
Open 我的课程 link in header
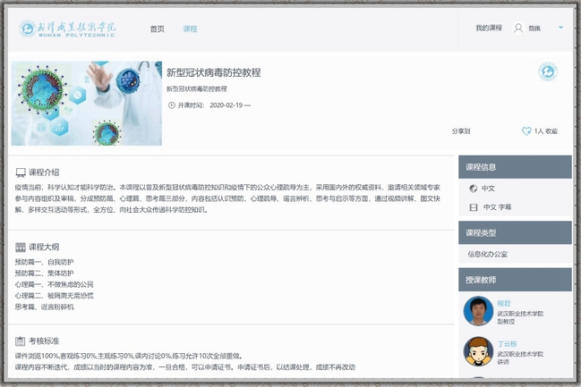(488, 29)
